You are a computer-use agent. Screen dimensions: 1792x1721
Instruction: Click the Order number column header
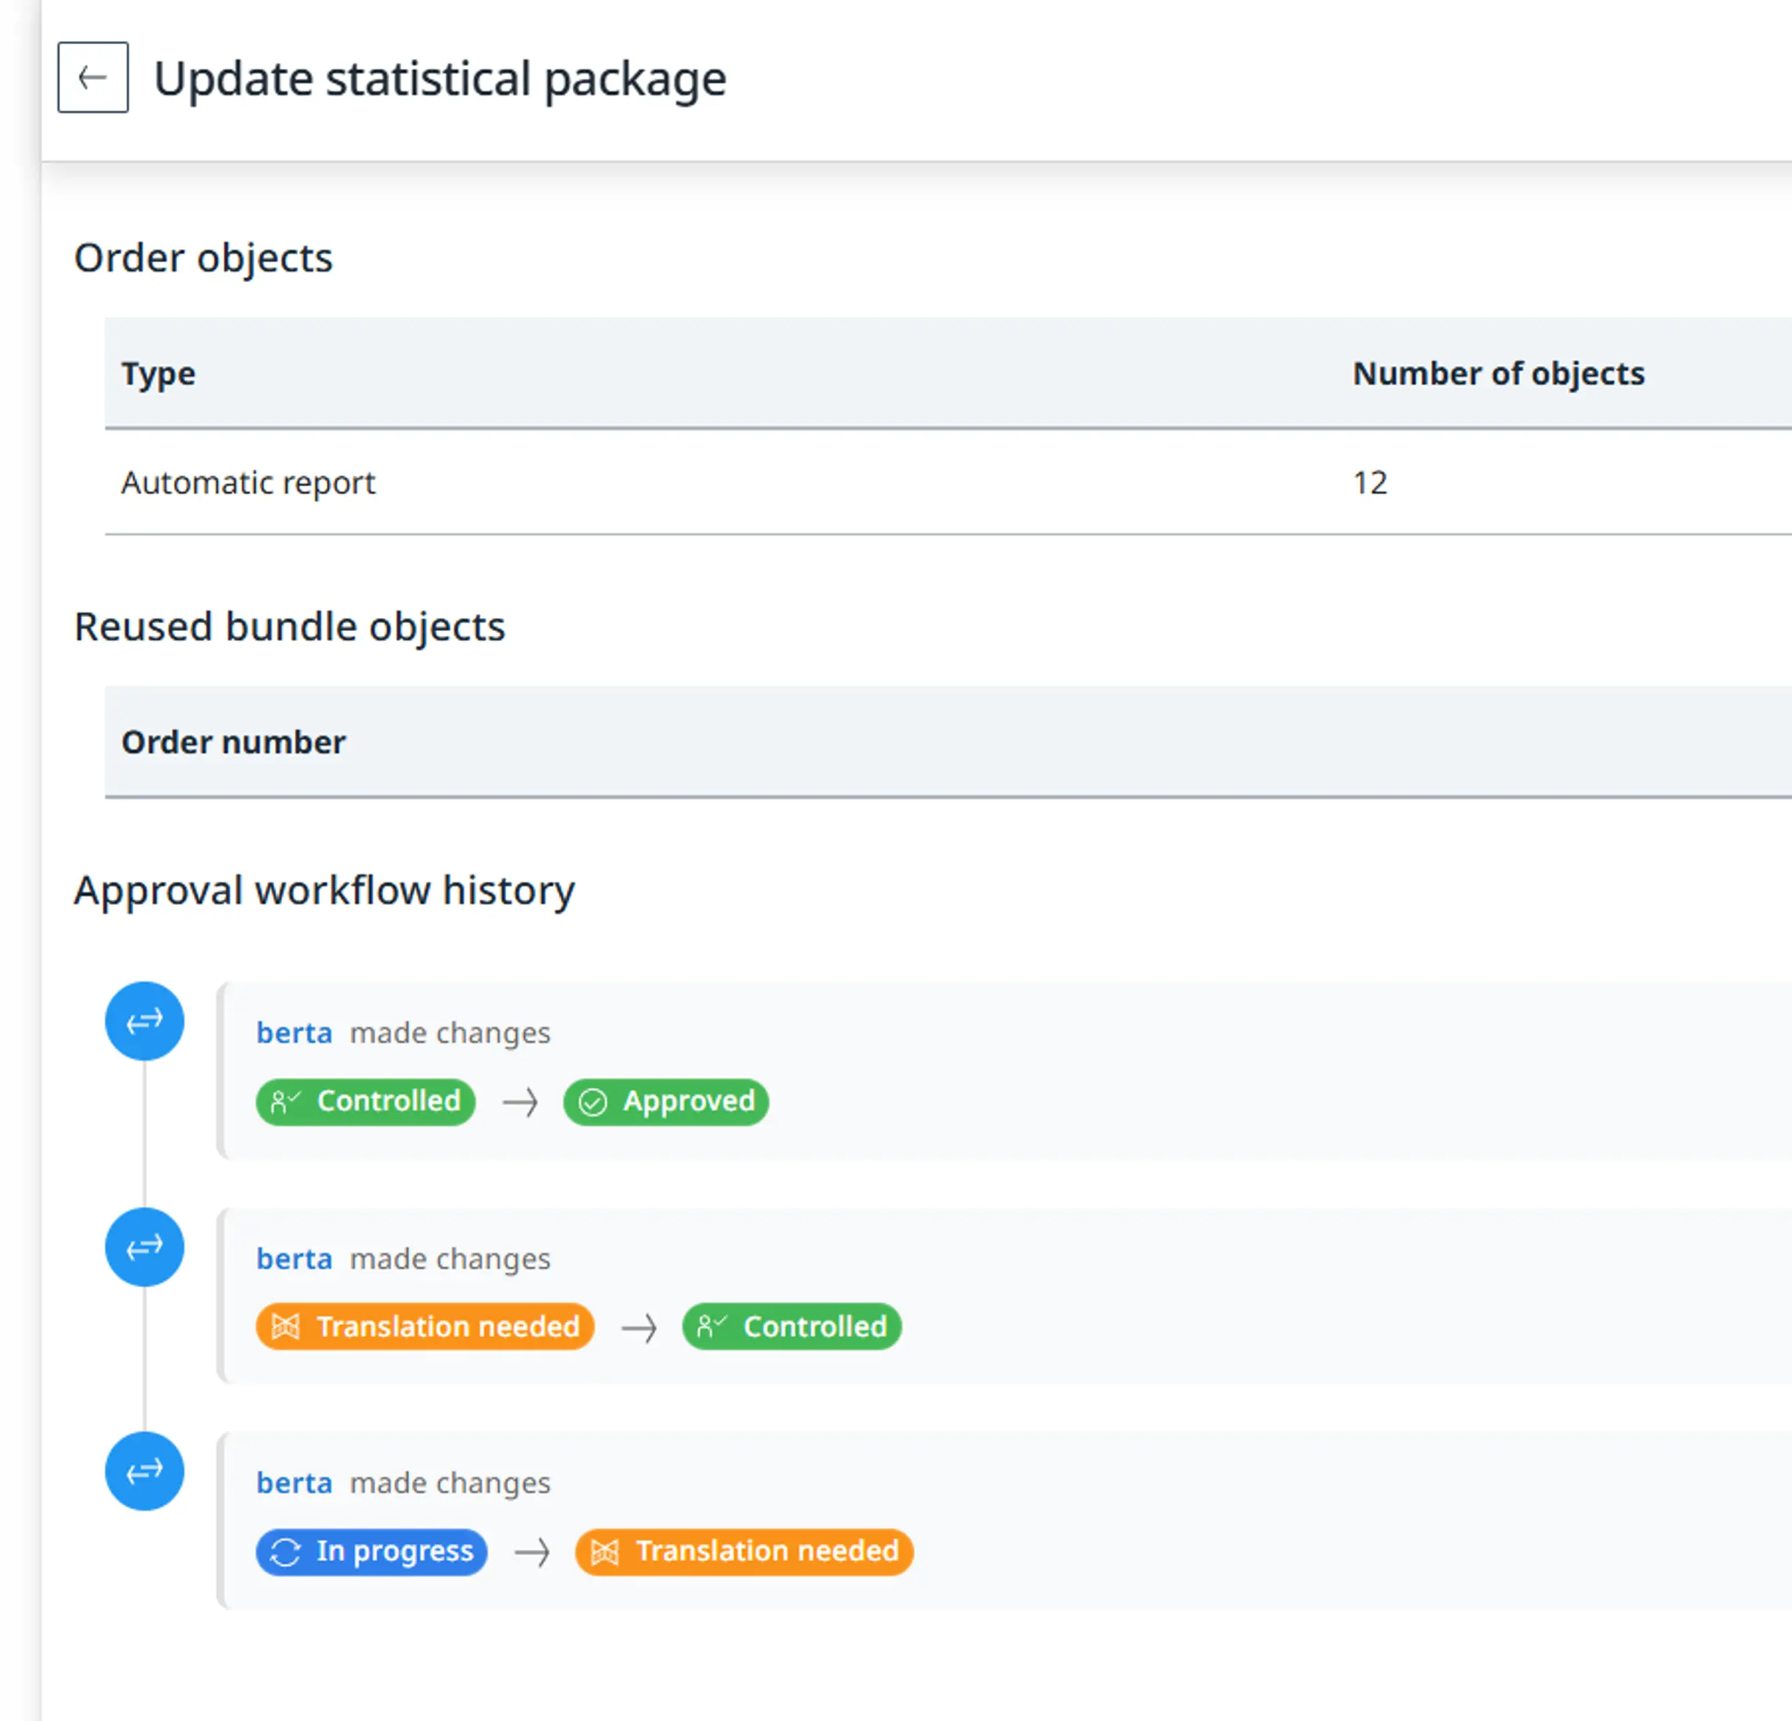click(x=233, y=742)
